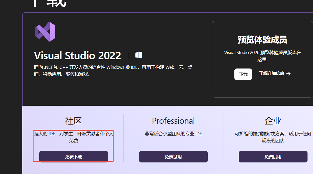The height and width of the screenshot is (174, 313).
Task: Start 企业 edition 免费试用
Action: click(273, 157)
